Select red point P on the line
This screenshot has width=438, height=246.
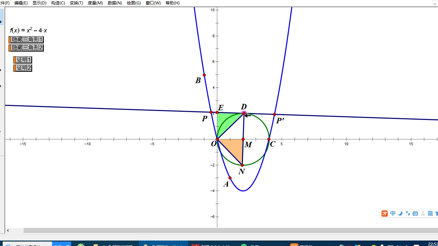pyautogui.click(x=211, y=112)
